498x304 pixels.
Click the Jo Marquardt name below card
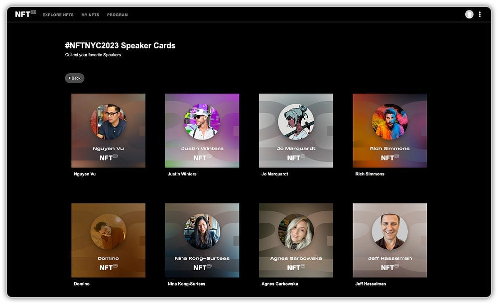(x=275, y=174)
